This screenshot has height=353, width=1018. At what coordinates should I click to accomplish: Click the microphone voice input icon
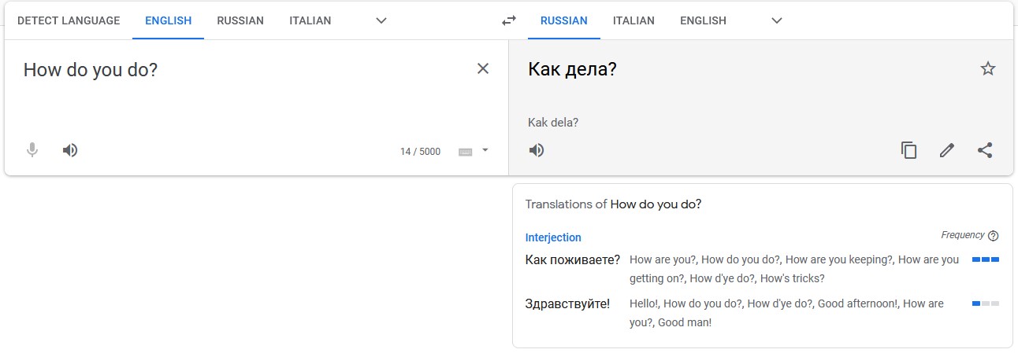tap(32, 150)
